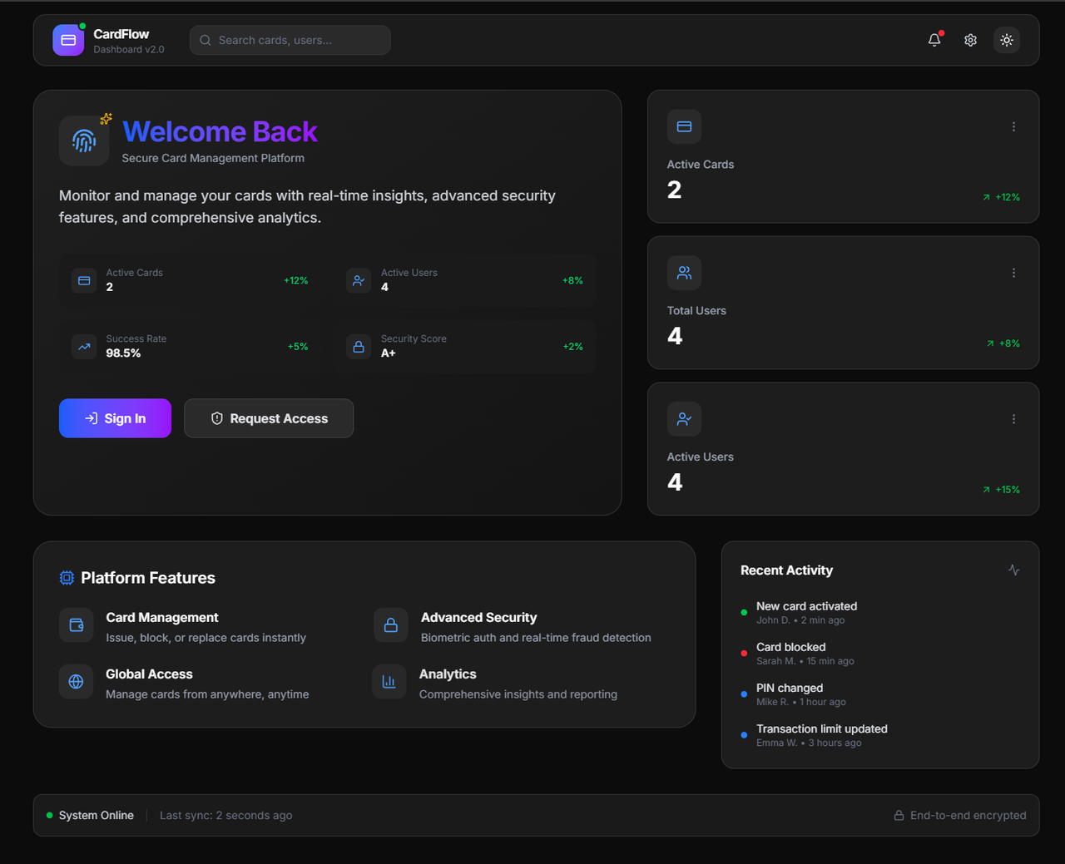1065x864 pixels.
Task: Click the Card Management wallet icon
Action: [76, 625]
